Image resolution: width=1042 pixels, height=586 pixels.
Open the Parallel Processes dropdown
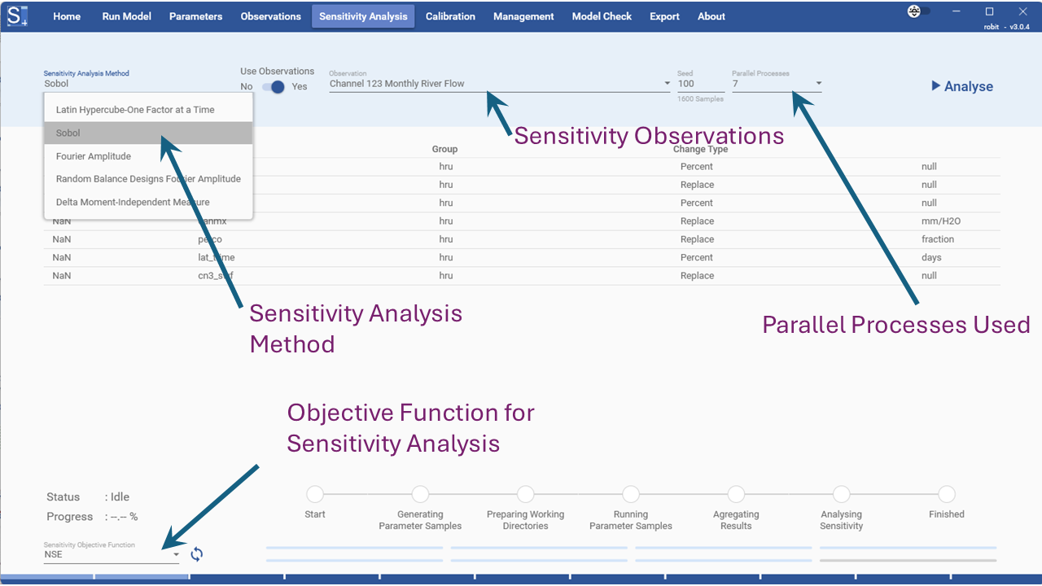point(819,83)
